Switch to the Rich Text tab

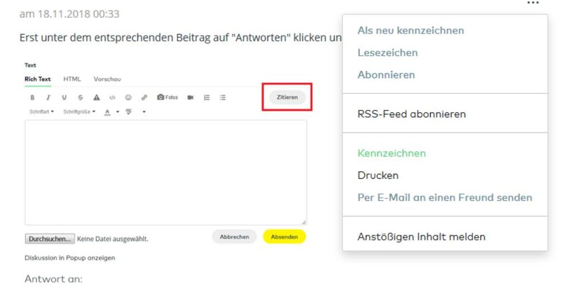(x=38, y=79)
